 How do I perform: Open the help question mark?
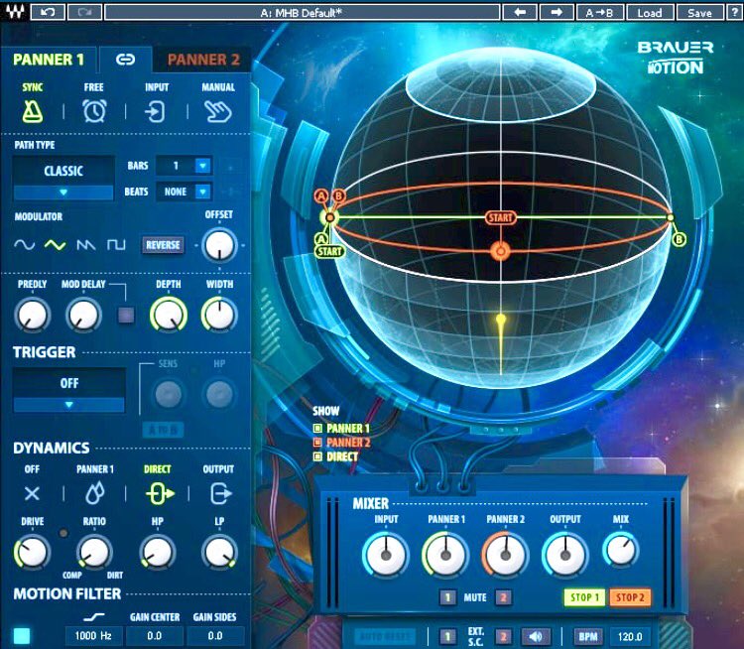click(x=734, y=12)
